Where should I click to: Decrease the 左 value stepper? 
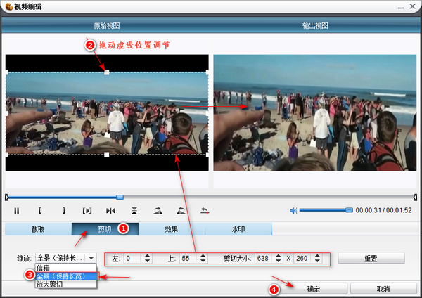pos(147,261)
